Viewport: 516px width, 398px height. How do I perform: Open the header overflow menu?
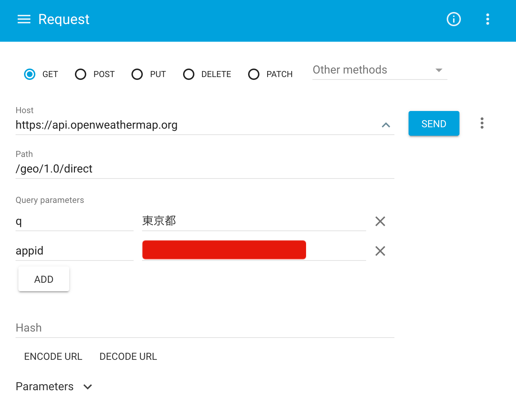(x=487, y=19)
